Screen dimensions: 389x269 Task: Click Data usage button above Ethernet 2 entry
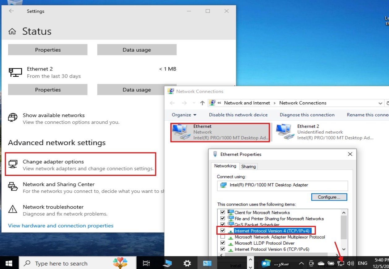pyautogui.click(x=137, y=50)
